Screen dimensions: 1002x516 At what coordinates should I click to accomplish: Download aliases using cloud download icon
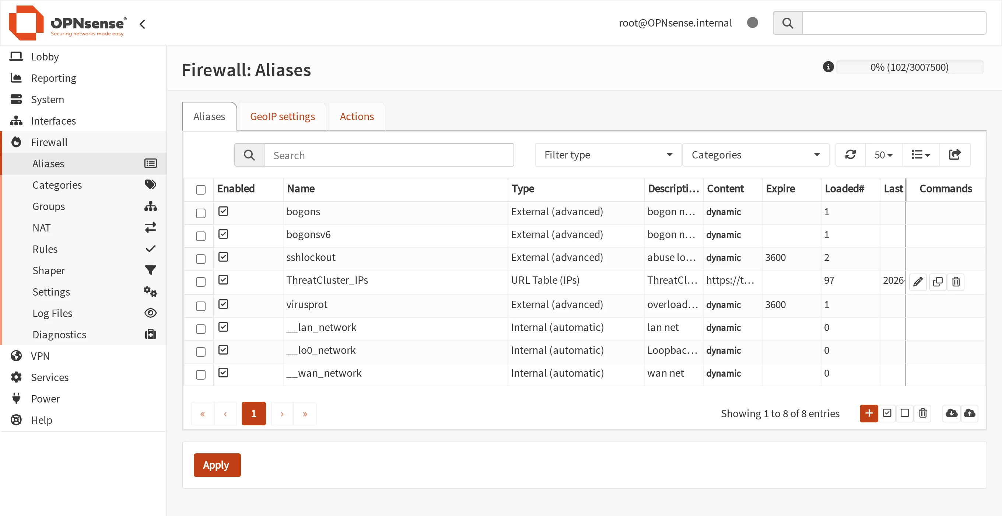click(952, 413)
